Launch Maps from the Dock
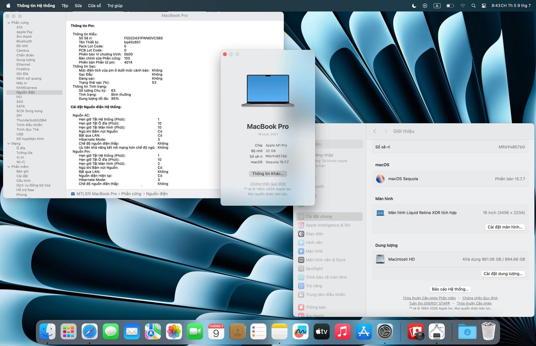The image size is (536, 346). click(x=153, y=331)
